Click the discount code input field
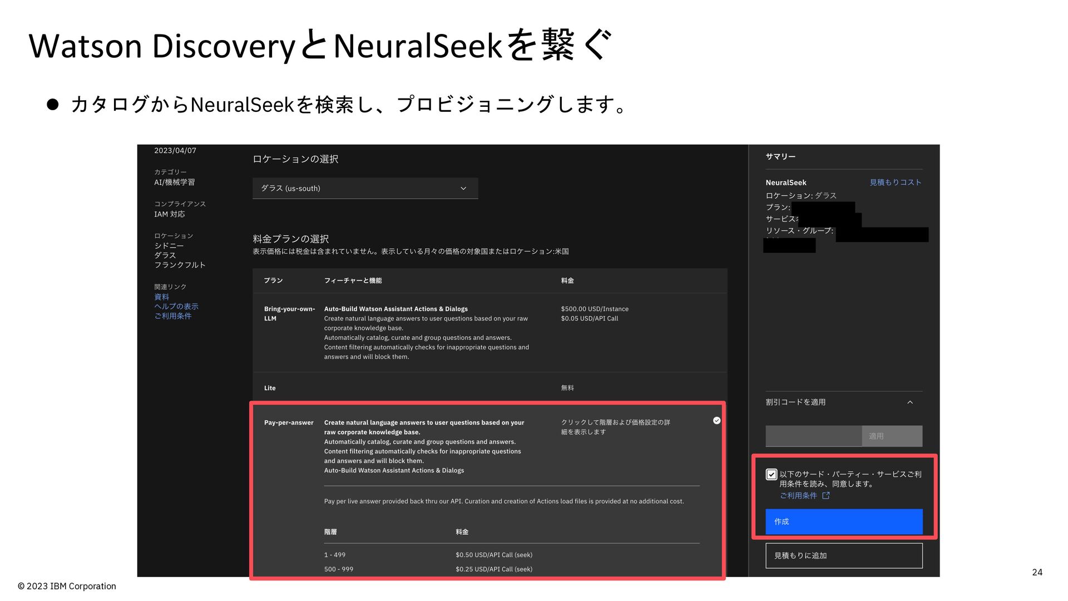Screen dimensions: 1068x601 813,436
